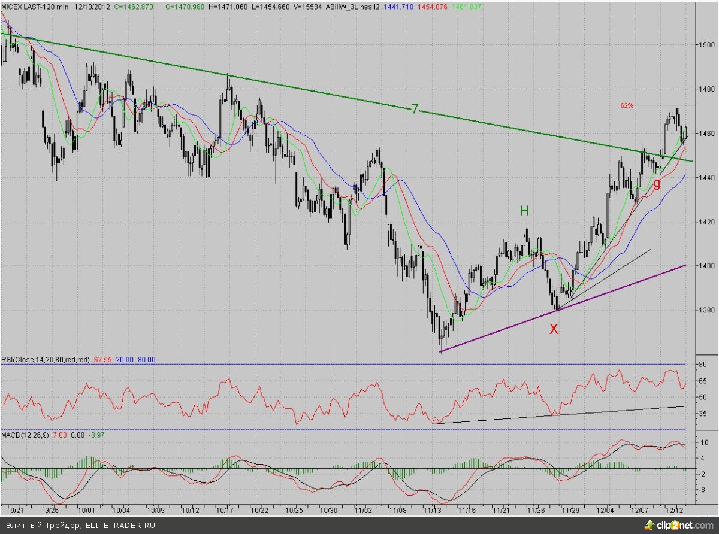Click the clip2net upload arrow icon
The height and width of the screenshot is (534, 719).
(x=648, y=526)
